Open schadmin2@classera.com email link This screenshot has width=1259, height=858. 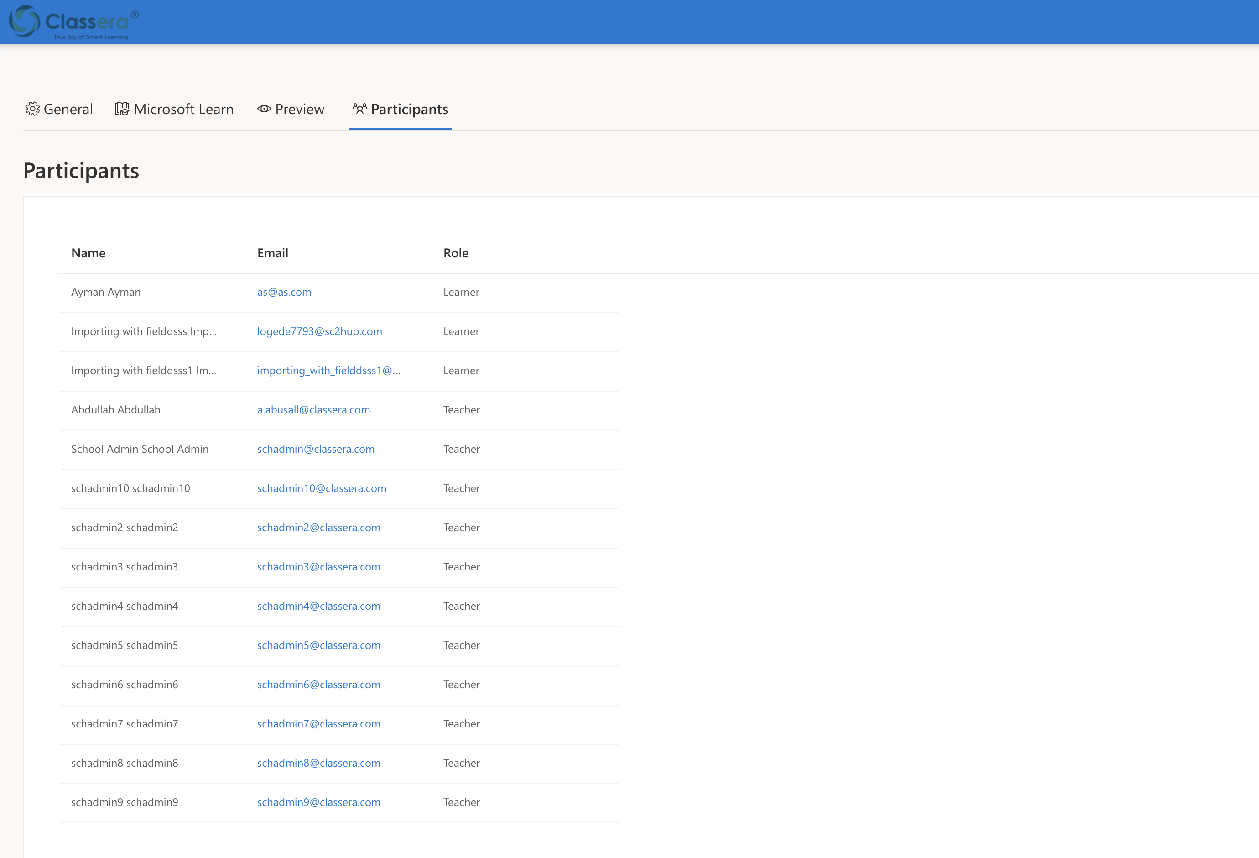[x=318, y=528]
